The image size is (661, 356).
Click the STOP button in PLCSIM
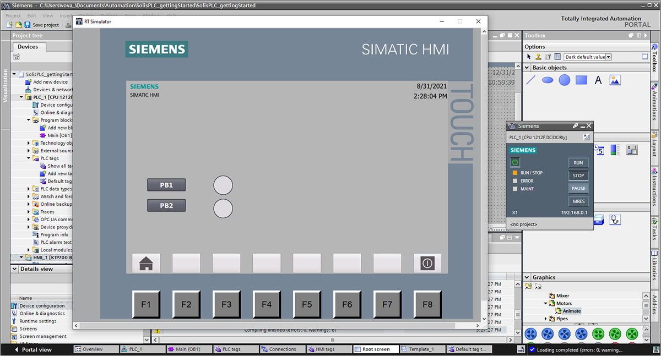(578, 176)
